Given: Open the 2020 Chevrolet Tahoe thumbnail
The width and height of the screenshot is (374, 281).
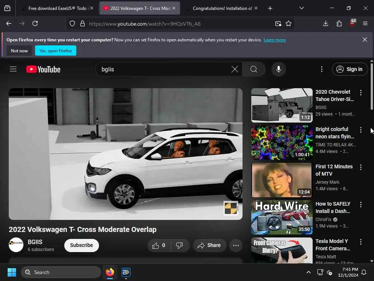Looking at the screenshot, I should (282, 105).
